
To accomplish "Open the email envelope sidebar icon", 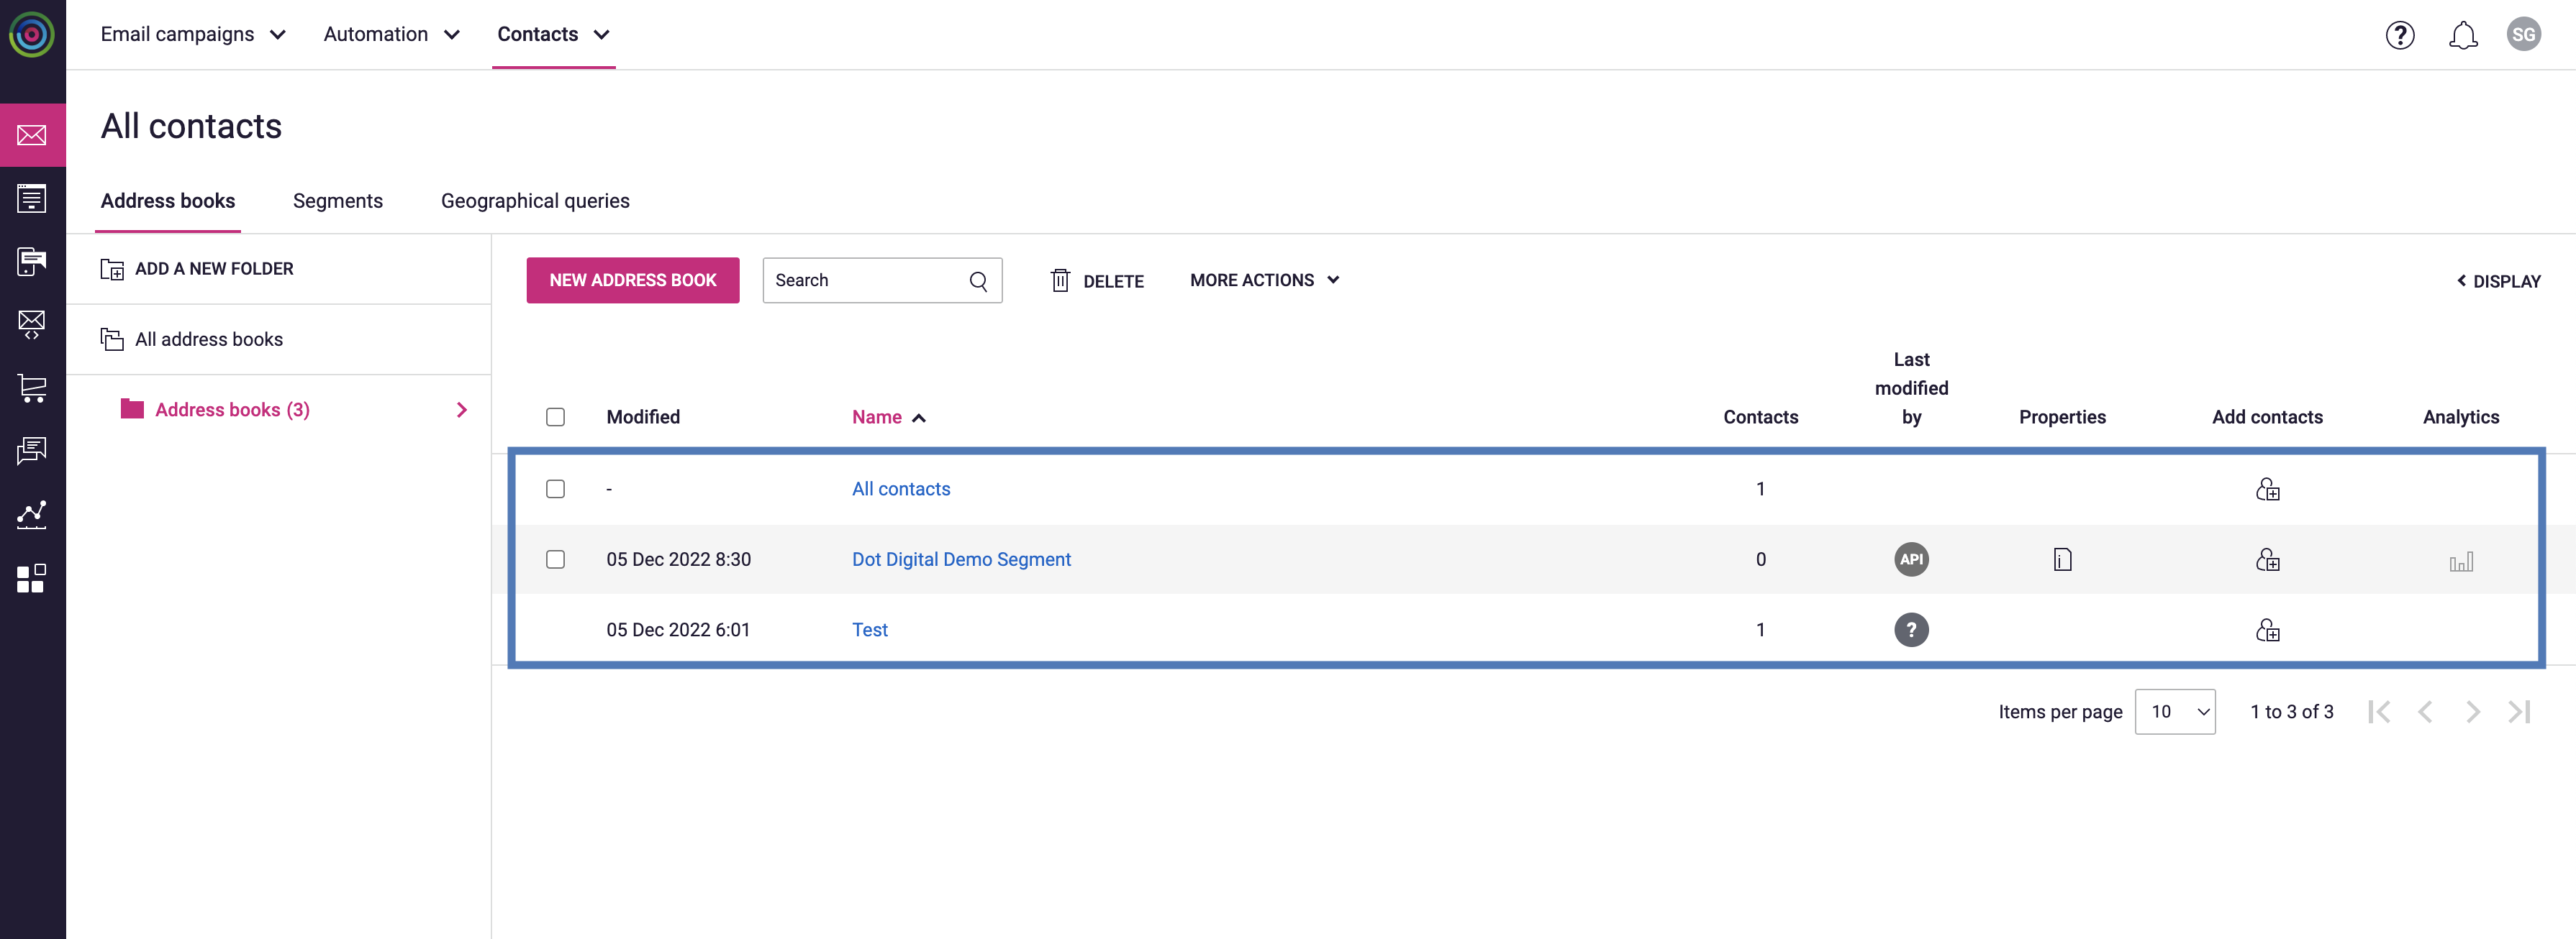I will click(32, 135).
